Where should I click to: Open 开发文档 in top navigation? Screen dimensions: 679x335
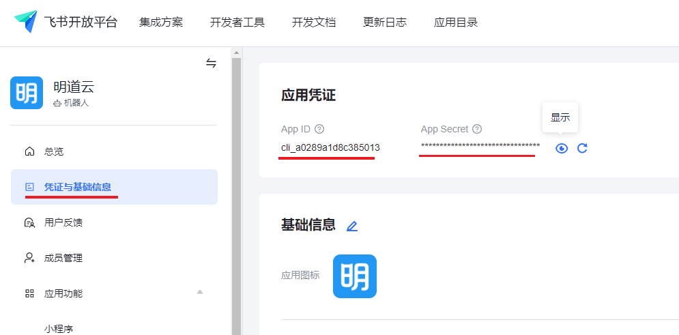314,23
